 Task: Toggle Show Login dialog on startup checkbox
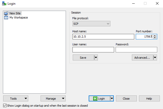[5, 106]
